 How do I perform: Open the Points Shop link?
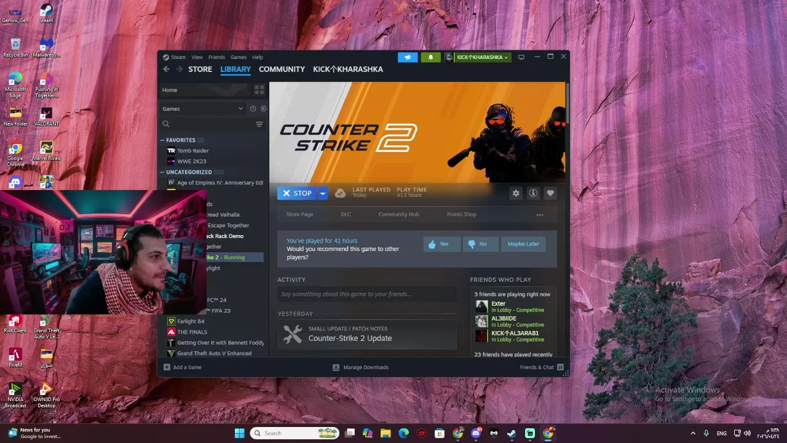(462, 215)
